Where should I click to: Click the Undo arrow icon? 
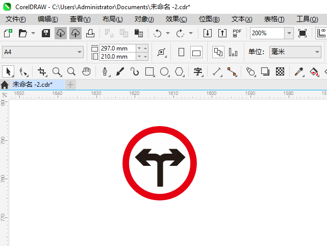tap(158, 33)
